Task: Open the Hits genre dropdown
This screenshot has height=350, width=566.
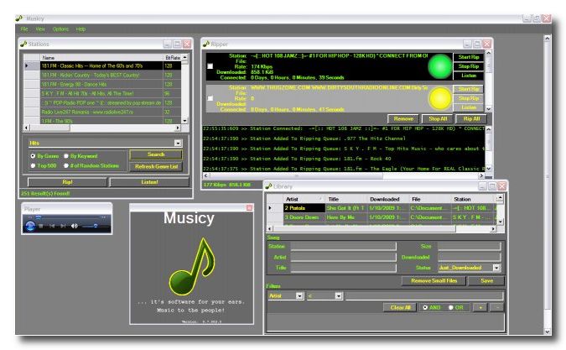Action: pos(178,143)
